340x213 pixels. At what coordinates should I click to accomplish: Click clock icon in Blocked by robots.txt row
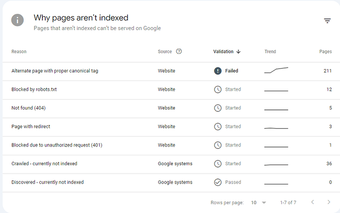[218, 89]
